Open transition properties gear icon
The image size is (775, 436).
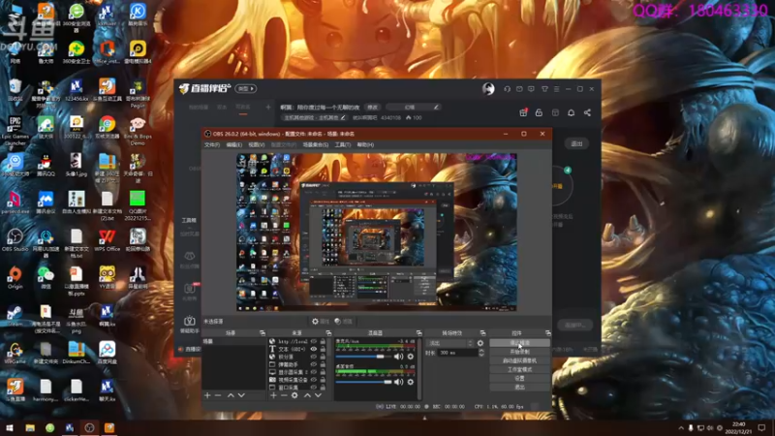pyautogui.click(x=480, y=343)
